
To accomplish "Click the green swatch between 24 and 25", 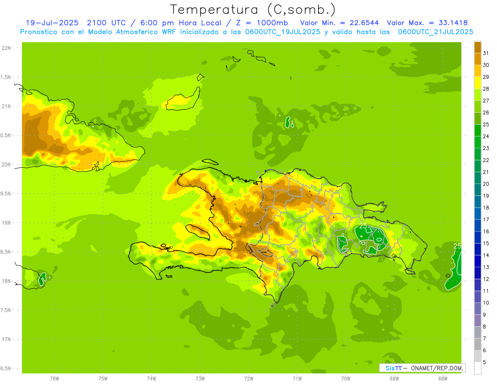I will [x=478, y=130].
